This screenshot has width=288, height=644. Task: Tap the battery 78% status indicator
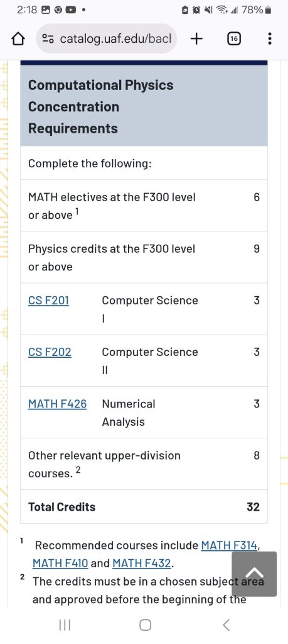coord(257,10)
